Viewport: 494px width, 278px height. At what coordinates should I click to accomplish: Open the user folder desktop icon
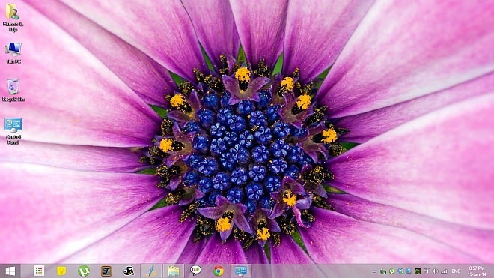point(13,17)
